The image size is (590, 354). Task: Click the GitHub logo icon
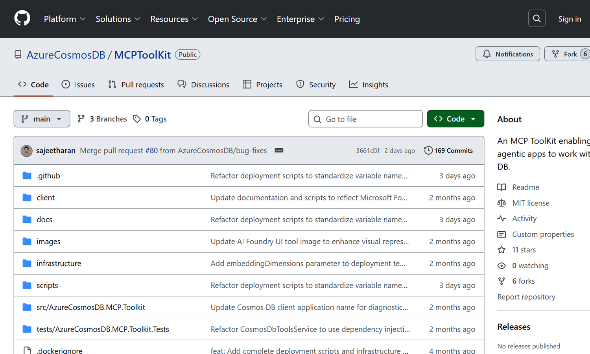pyautogui.click(x=22, y=18)
